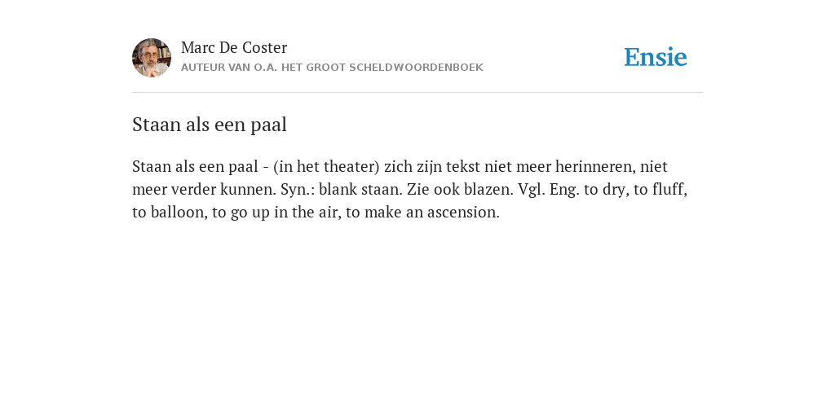Select the synonym 'blank staan'
Image resolution: width=835 pixels, height=417 pixels.
pos(358,189)
